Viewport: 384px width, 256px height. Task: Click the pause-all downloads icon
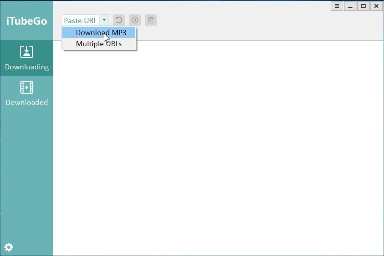(135, 20)
